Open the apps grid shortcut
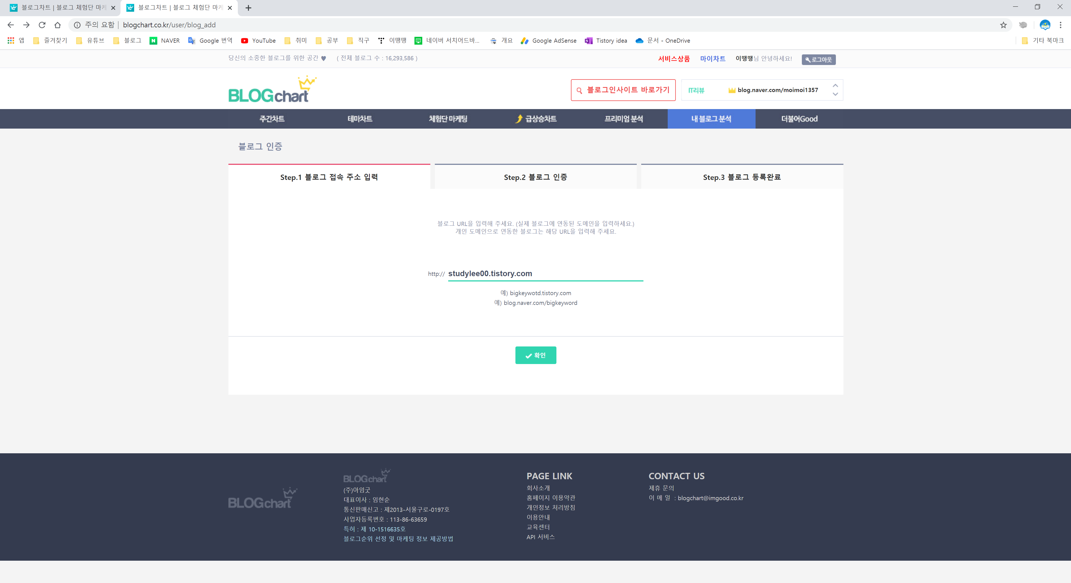This screenshot has width=1071, height=583. (x=11, y=40)
